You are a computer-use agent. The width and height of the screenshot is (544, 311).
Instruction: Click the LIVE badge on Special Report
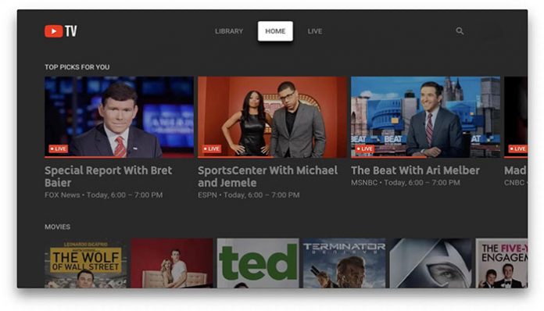pos(59,148)
